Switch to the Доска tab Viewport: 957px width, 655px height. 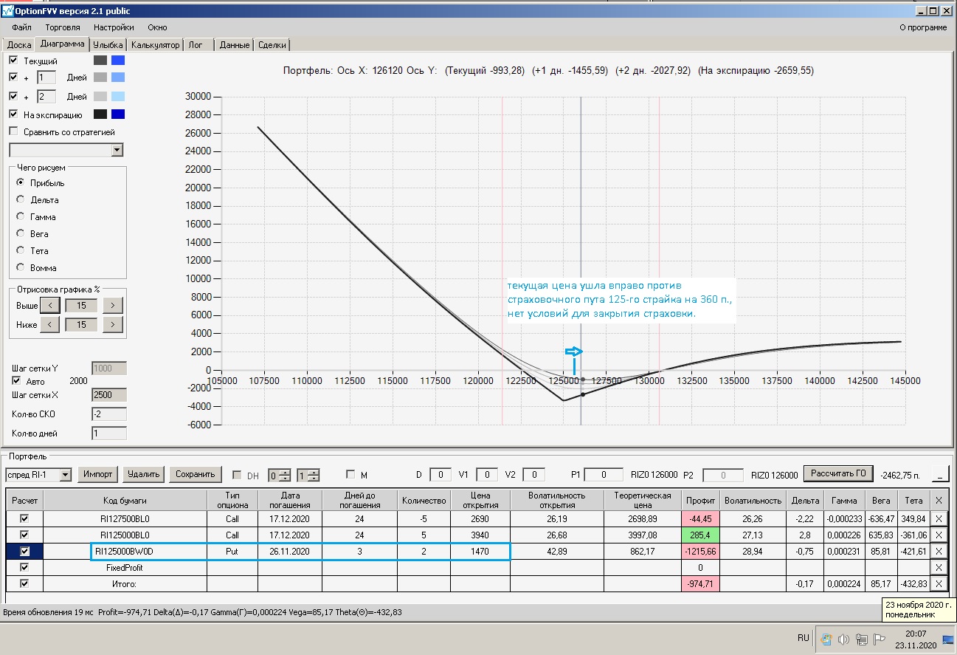[19, 45]
